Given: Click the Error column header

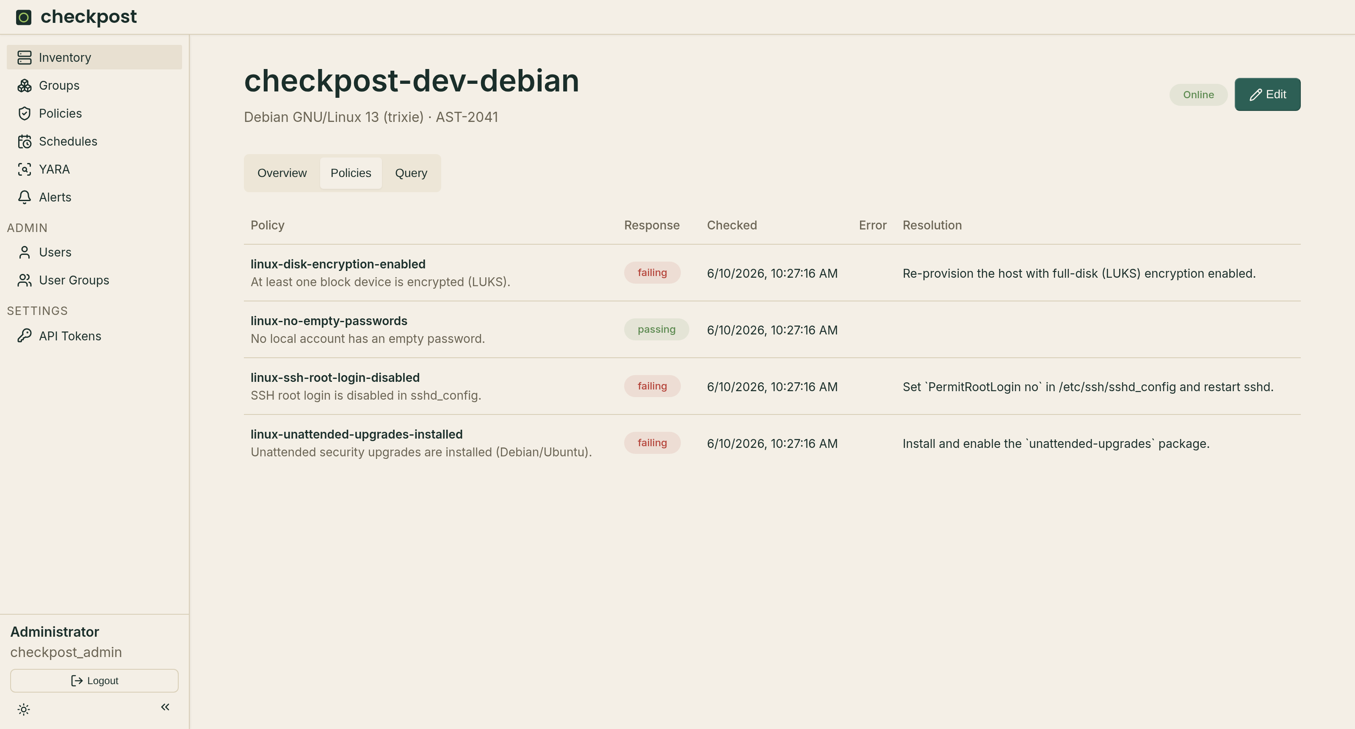Looking at the screenshot, I should click(x=873, y=225).
